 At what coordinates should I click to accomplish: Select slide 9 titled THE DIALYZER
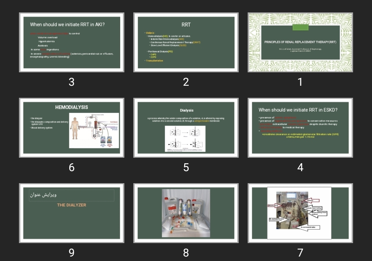72,213
